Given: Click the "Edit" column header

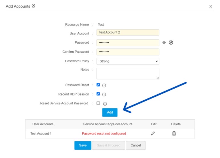Looking at the screenshot, I should click(154, 124).
